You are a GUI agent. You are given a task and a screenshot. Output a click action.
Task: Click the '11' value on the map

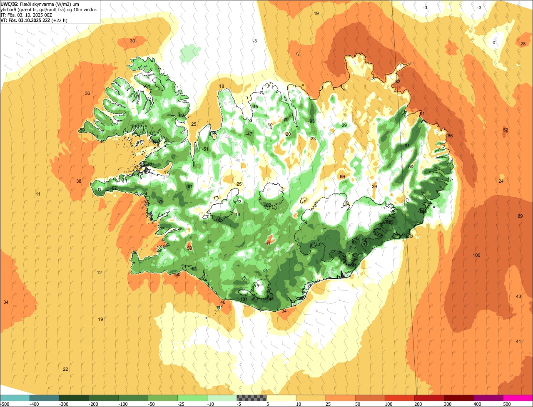(38, 194)
